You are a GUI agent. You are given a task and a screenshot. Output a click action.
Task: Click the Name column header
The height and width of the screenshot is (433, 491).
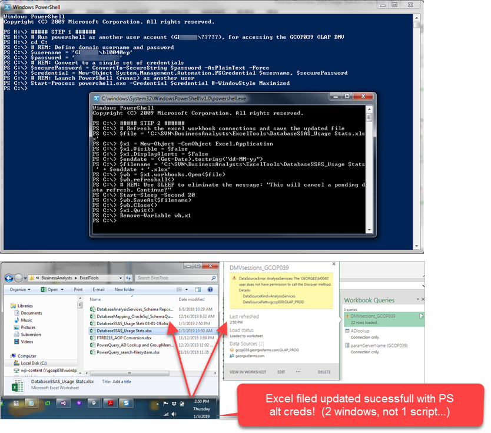[x=95, y=299]
